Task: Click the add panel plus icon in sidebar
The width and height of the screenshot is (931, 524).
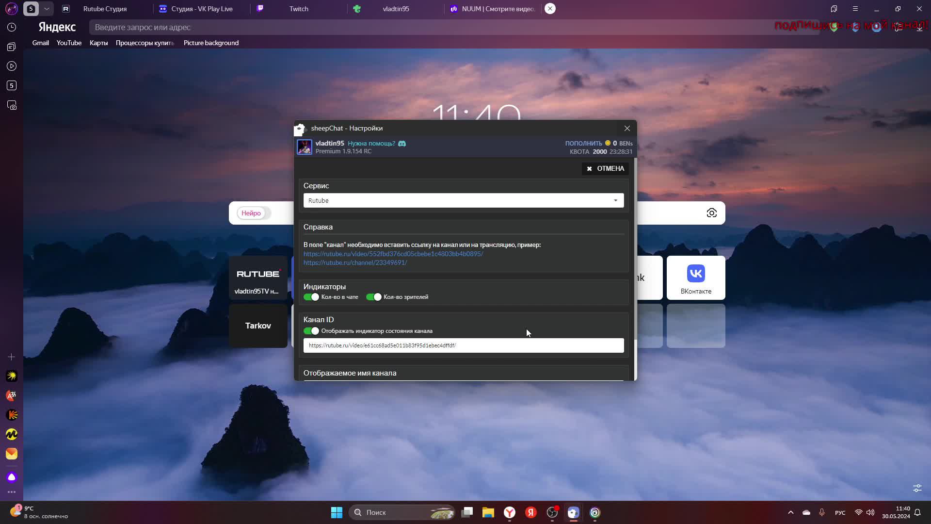Action: tap(12, 357)
